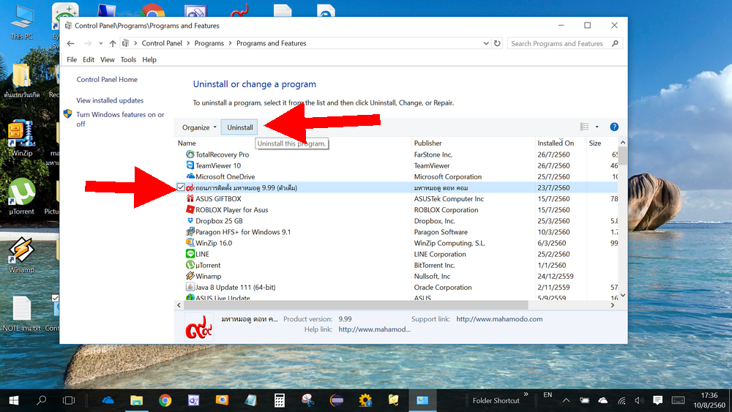Click the Back navigation arrow
732x412 pixels.
pyautogui.click(x=70, y=43)
